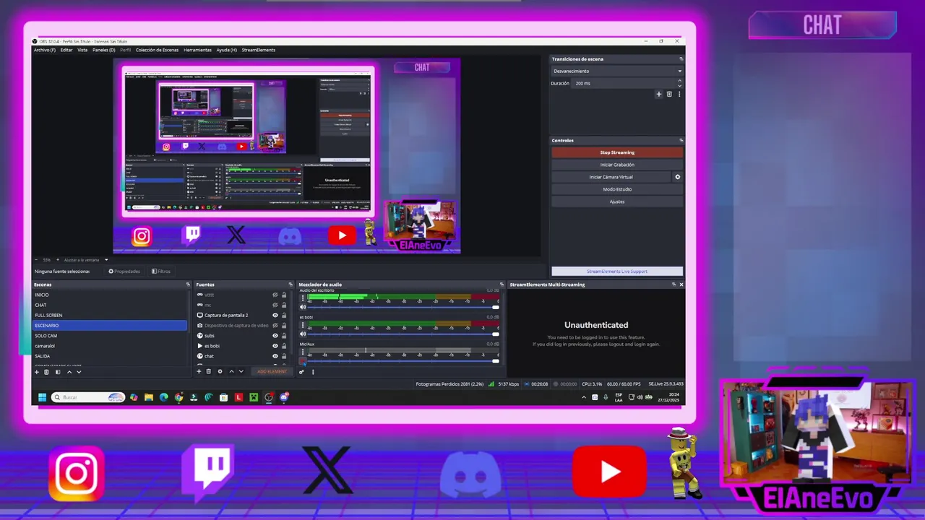Adjust the Duración 200 ms stepper arrows
This screenshot has width=925, height=520.
click(x=679, y=83)
